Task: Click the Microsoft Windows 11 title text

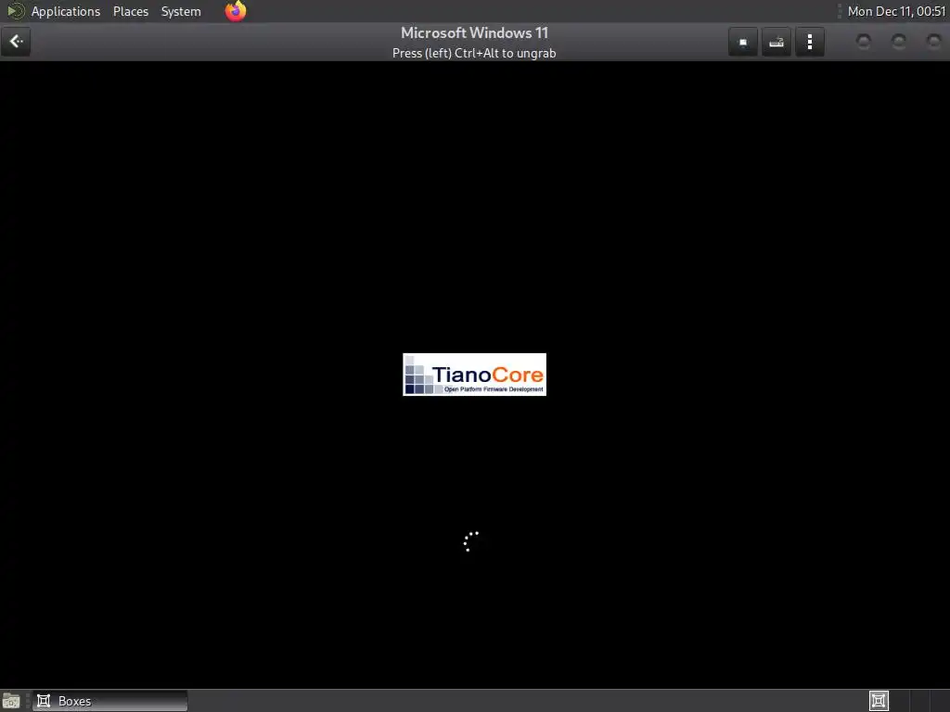Action: click(474, 32)
